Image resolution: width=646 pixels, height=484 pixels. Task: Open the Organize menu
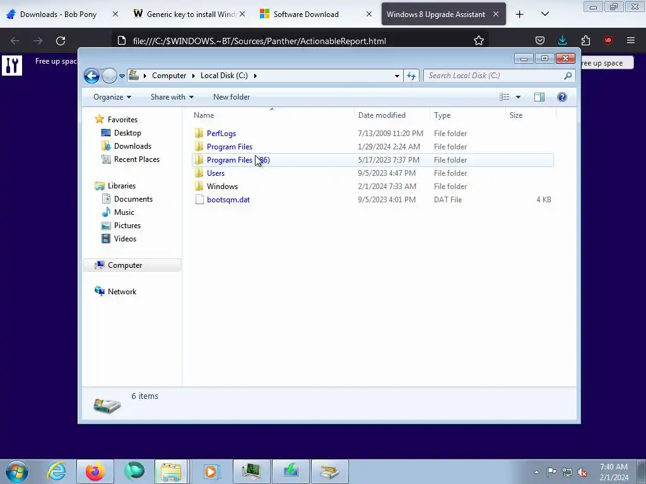click(112, 97)
